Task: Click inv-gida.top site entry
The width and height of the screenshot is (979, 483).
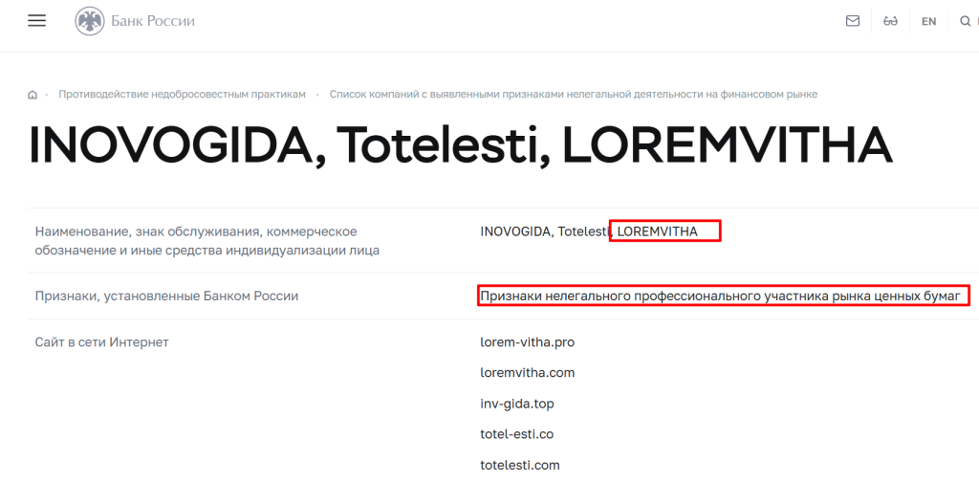Action: (x=517, y=404)
